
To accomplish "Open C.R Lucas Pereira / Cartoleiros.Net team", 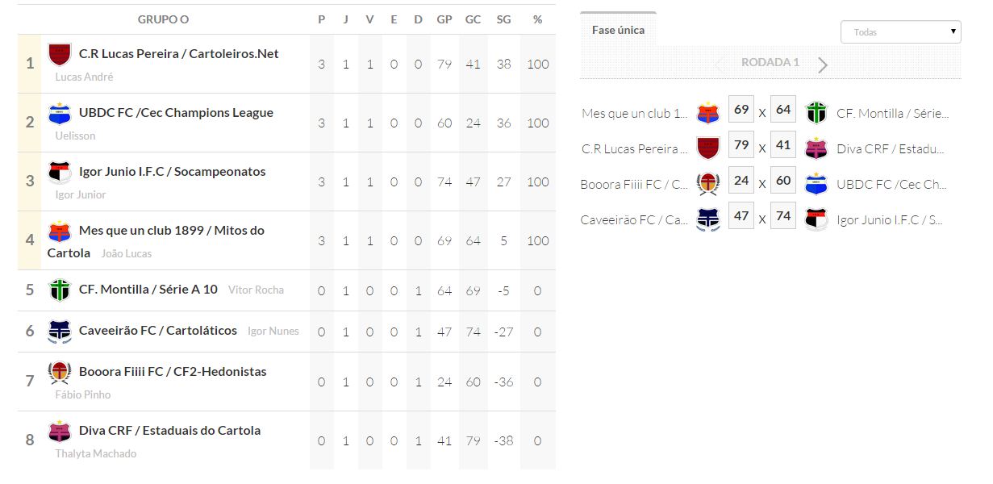I will point(178,54).
